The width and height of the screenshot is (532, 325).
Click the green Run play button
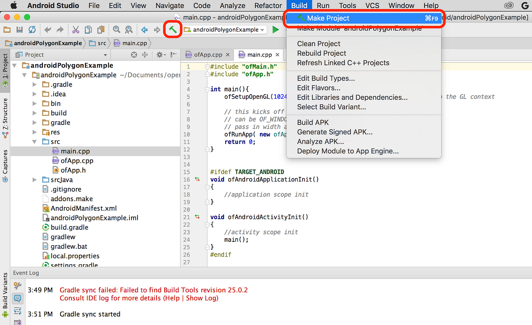275,30
